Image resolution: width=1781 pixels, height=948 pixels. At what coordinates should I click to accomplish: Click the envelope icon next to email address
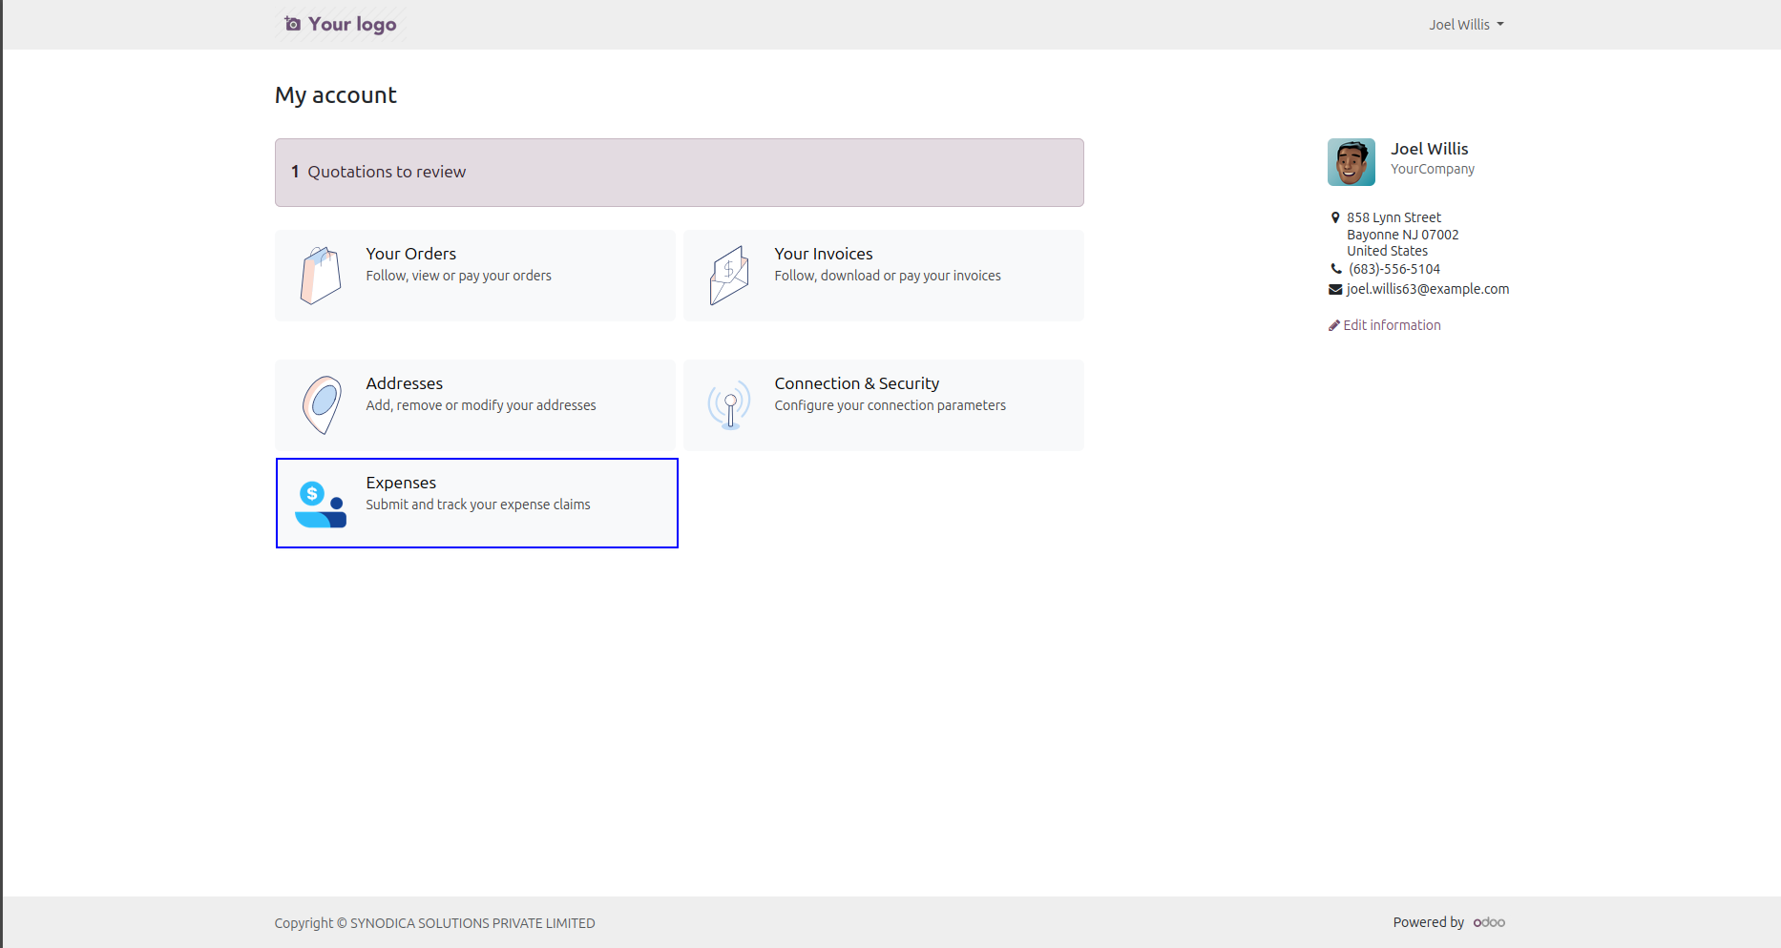click(1335, 289)
